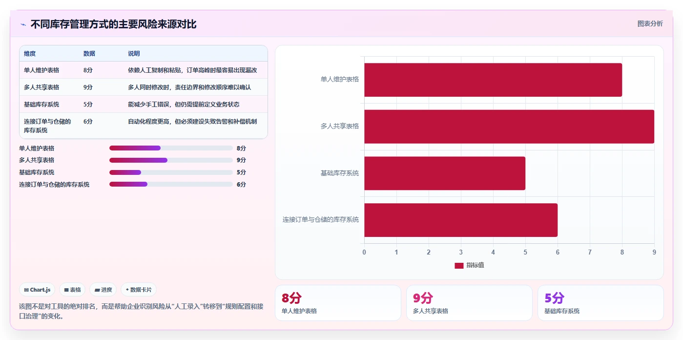The image size is (683, 340).
Task: Click the 单人维护表格 chart bar
Action: [x=493, y=80]
